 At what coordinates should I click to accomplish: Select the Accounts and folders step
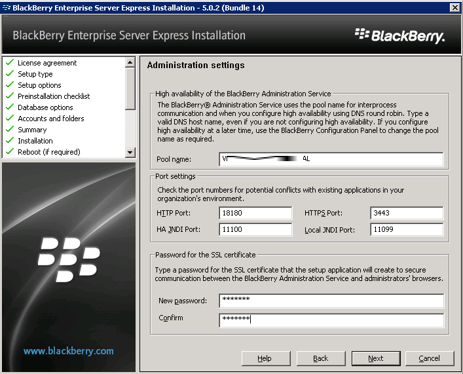tap(51, 119)
